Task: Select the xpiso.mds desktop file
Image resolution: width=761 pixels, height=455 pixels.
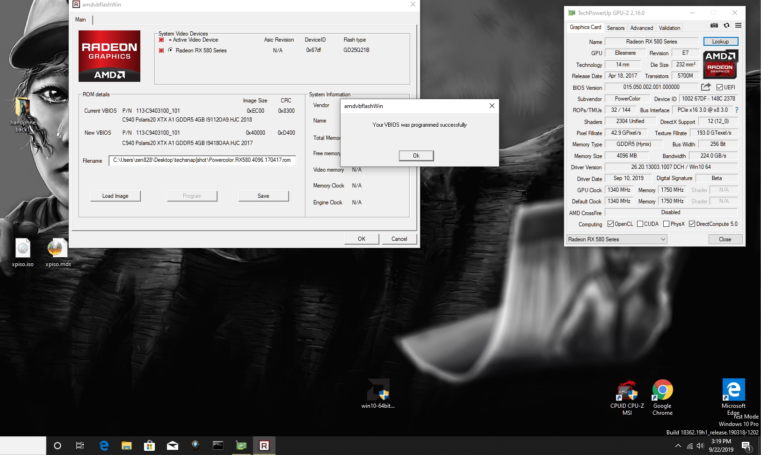Action: [x=58, y=253]
